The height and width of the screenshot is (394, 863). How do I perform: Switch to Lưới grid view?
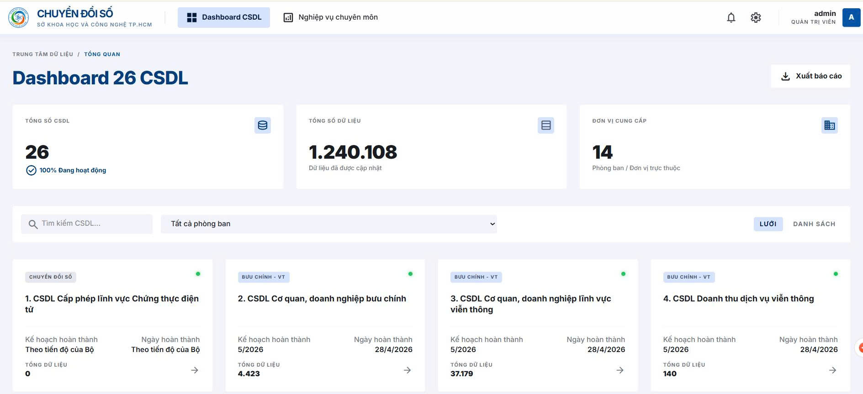pos(768,224)
